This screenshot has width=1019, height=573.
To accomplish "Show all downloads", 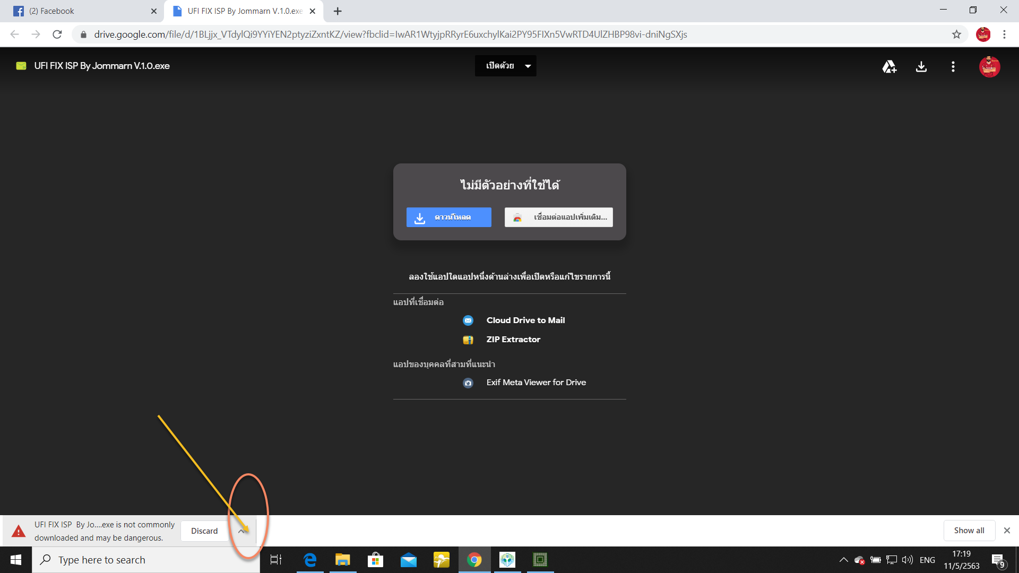I will 969,531.
